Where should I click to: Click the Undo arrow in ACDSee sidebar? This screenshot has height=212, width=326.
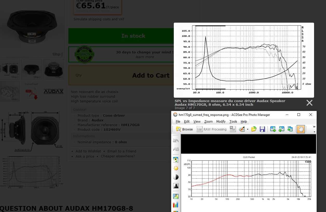[176, 141]
